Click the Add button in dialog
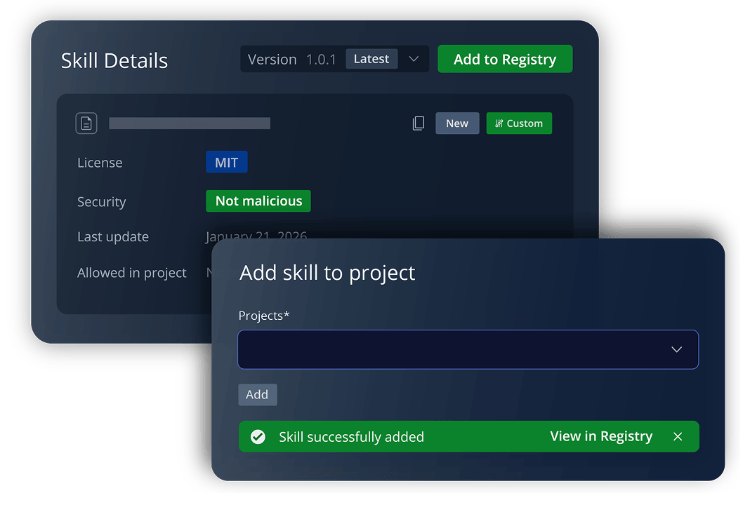Image resolution: width=750 pixels, height=505 pixels. pyautogui.click(x=257, y=395)
